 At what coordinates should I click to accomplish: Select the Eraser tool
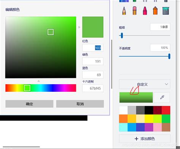pyautogui.click(x=134, y=11)
